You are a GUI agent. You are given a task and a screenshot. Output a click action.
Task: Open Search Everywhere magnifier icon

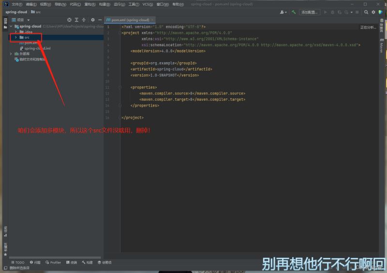pyautogui.click(x=366, y=12)
